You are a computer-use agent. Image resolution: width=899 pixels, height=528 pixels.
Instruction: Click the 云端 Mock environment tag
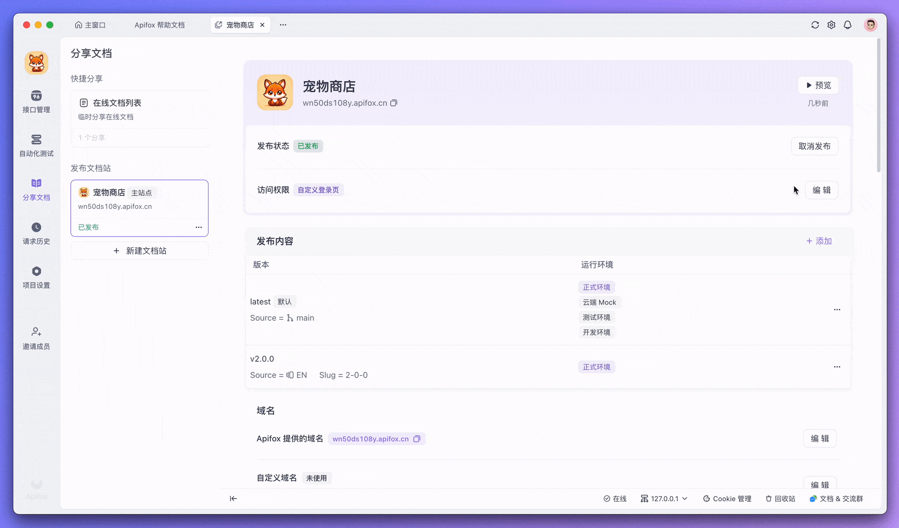click(x=599, y=302)
